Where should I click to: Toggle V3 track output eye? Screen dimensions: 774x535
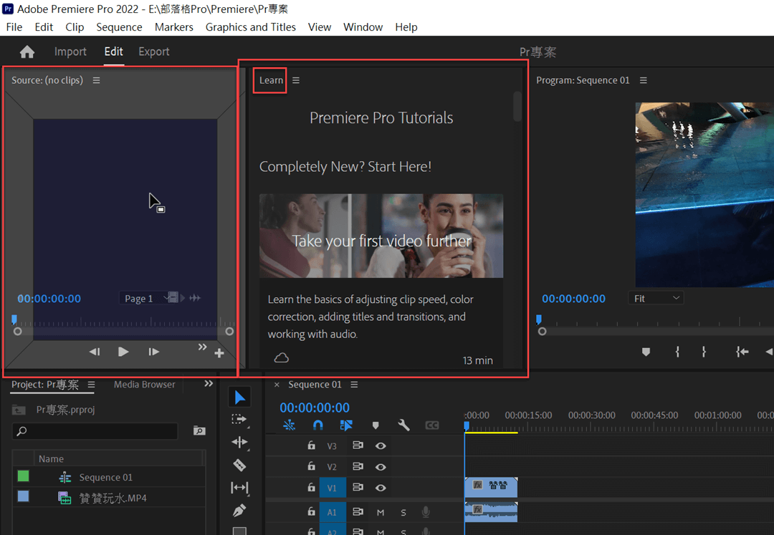(381, 445)
